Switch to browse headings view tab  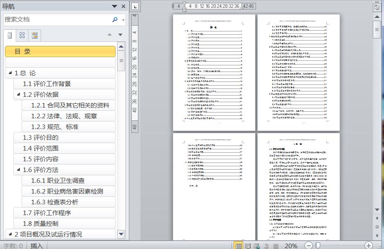10,36
